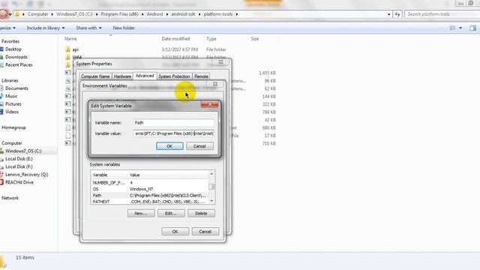
Task: Click Program Files (x86) breadcrumb segment
Action: [119, 14]
